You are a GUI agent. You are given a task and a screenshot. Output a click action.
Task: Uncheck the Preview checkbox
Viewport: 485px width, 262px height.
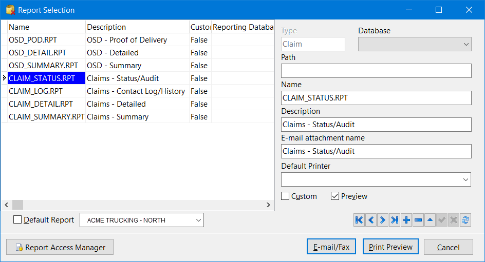click(335, 196)
